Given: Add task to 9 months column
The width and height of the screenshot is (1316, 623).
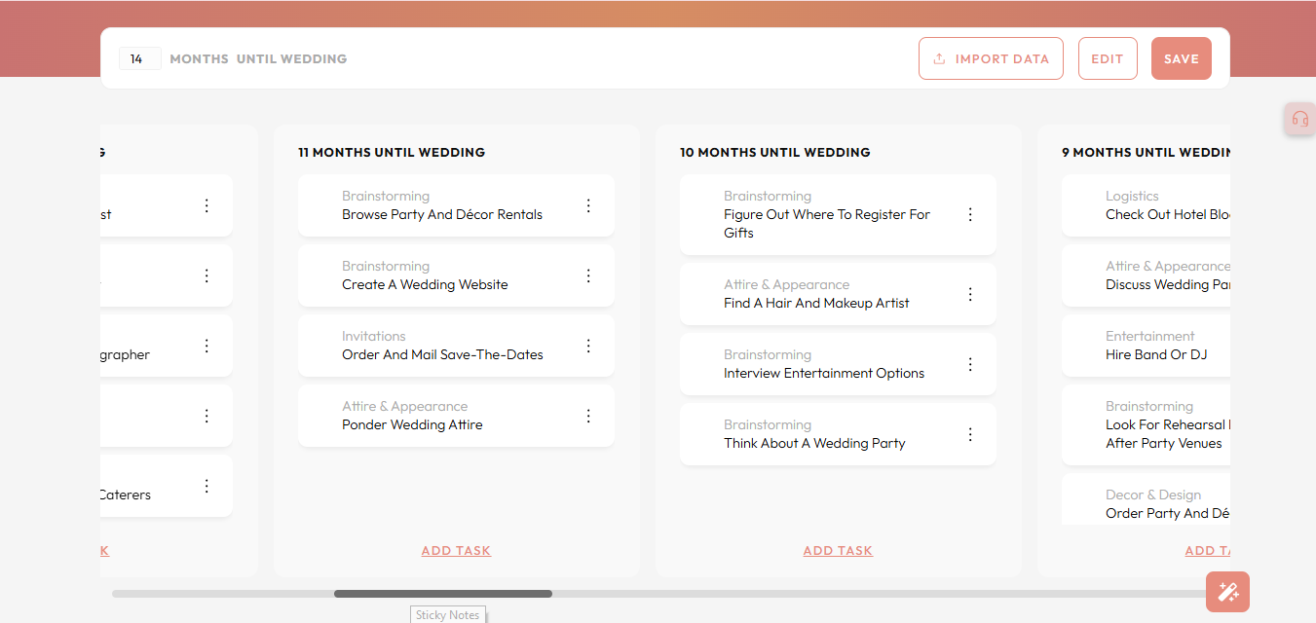Looking at the screenshot, I should 1207,551.
